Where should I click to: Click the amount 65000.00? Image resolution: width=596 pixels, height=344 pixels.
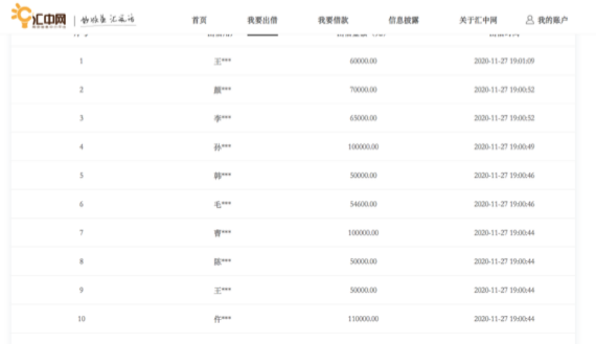(363, 118)
